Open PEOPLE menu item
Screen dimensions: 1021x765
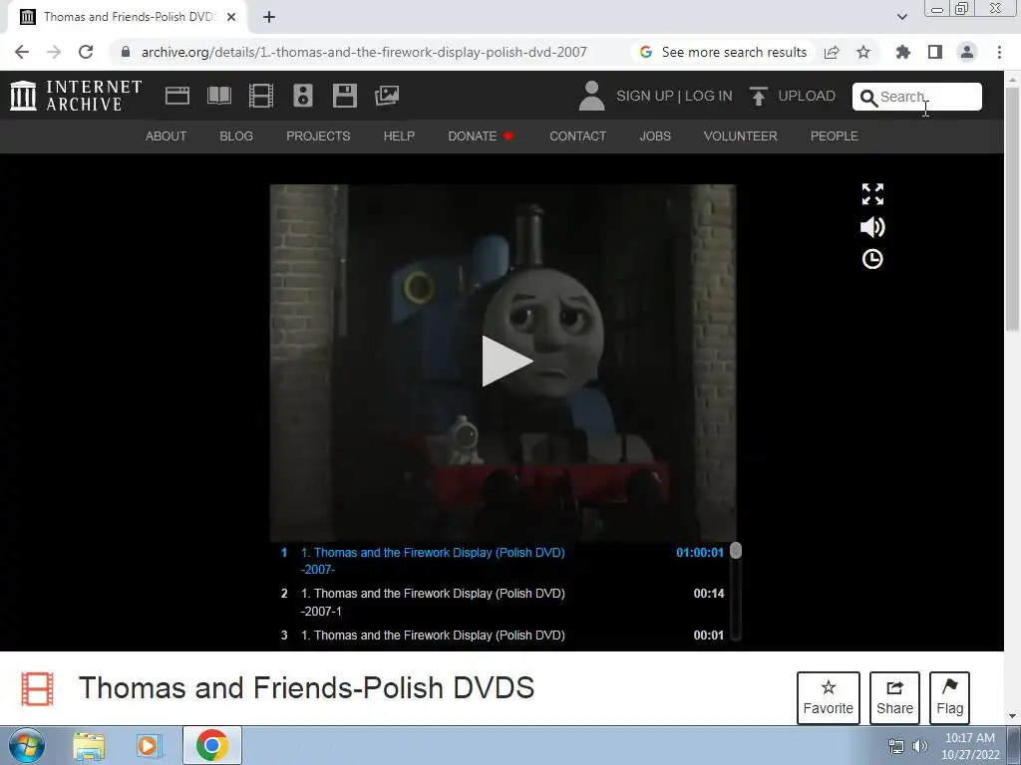coord(835,135)
